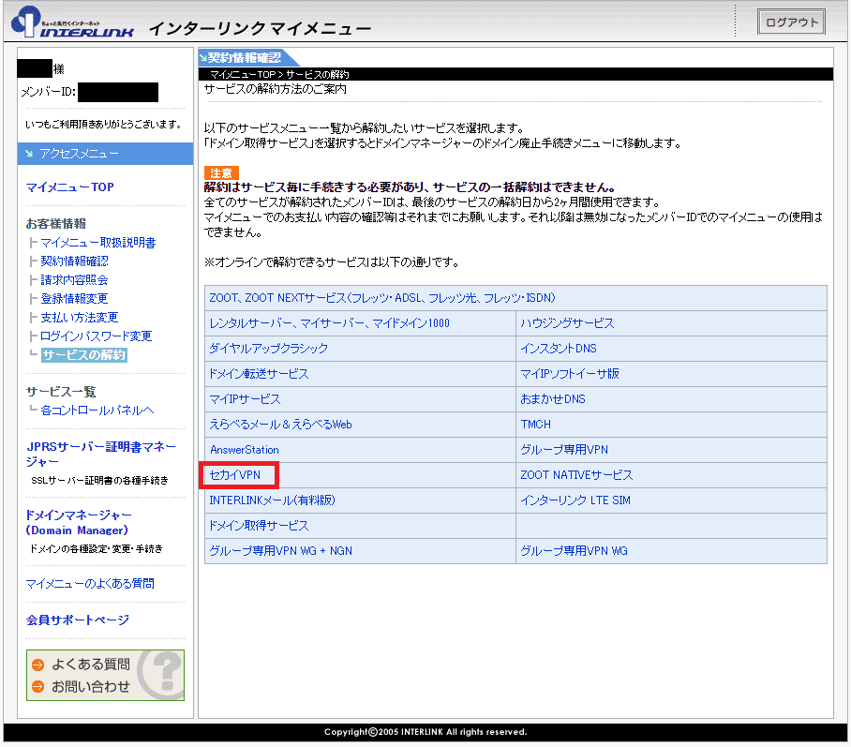Open マイメニューTOP in sidebar
This screenshot has height=747, width=851.
(70, 187)
